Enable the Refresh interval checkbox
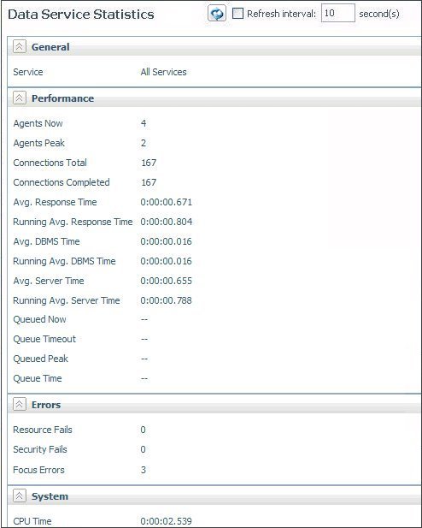The image size is (422, 528). point(237,14)
